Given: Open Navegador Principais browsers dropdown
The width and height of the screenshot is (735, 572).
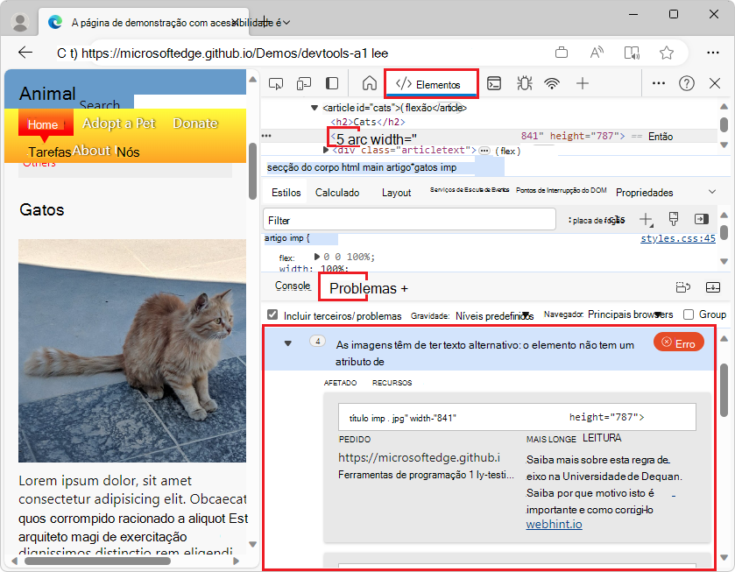Looking at the screenshot, I should click(x=630, y=314).
